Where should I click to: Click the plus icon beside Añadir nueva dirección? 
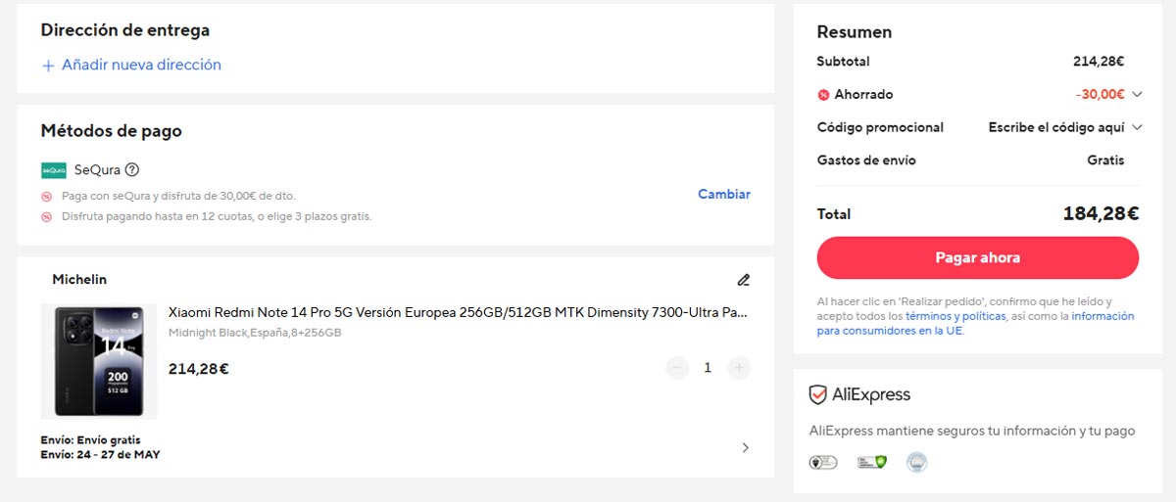48,66
